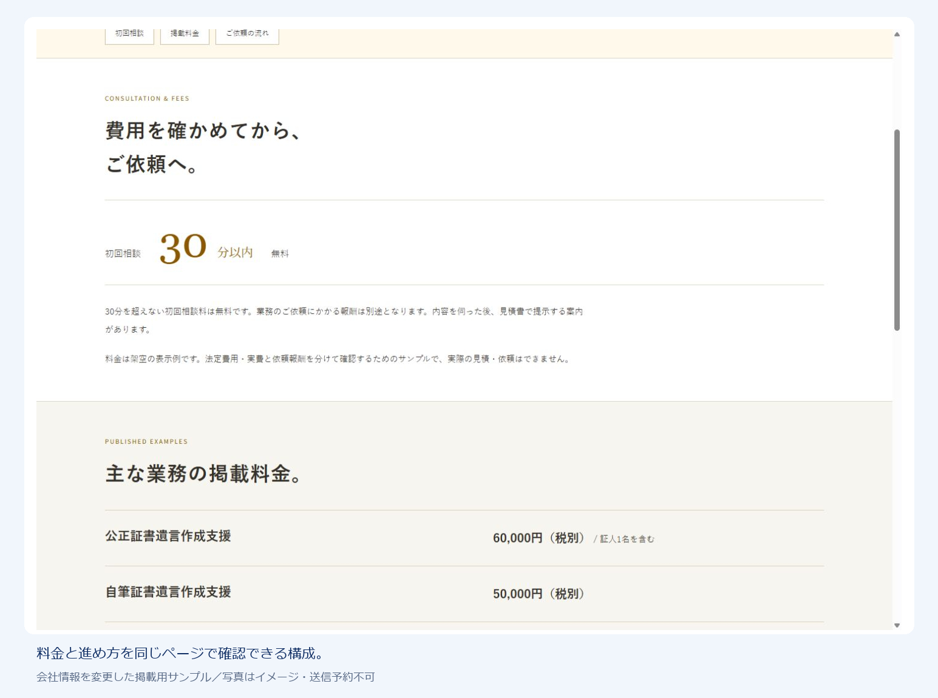The height and width of the screenshot is (698, 938).
Task: Click the scrollbar up arrow
Action: tap(897, 34)
